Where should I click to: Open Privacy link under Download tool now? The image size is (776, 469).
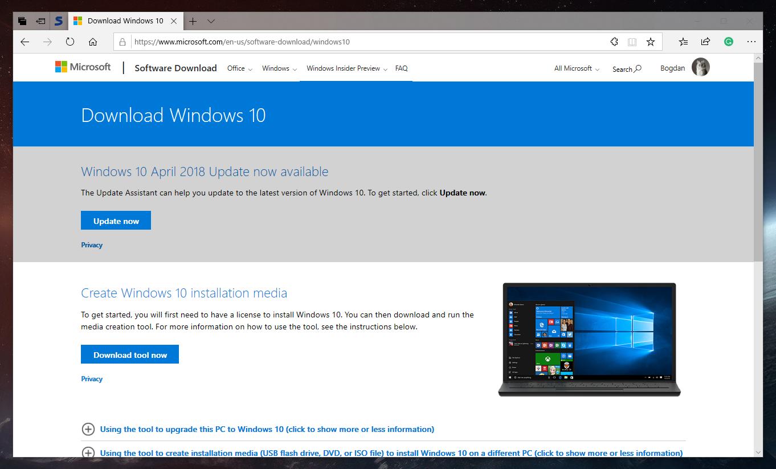coord(92,379)
